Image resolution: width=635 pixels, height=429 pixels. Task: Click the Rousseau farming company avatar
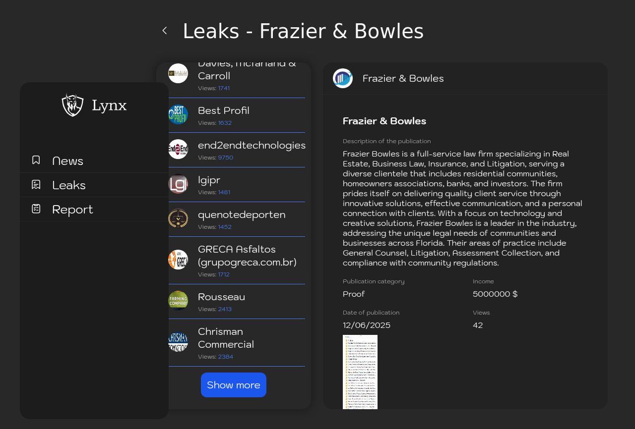tap(178, 301)
